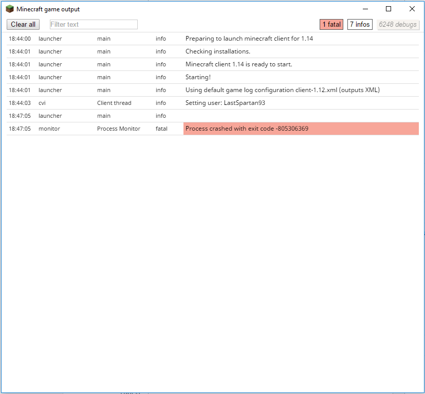The height and width of the screenshot is (394, 425).
Task: Select the 'Checking installations.' log message
Action: tap(218, 51)
